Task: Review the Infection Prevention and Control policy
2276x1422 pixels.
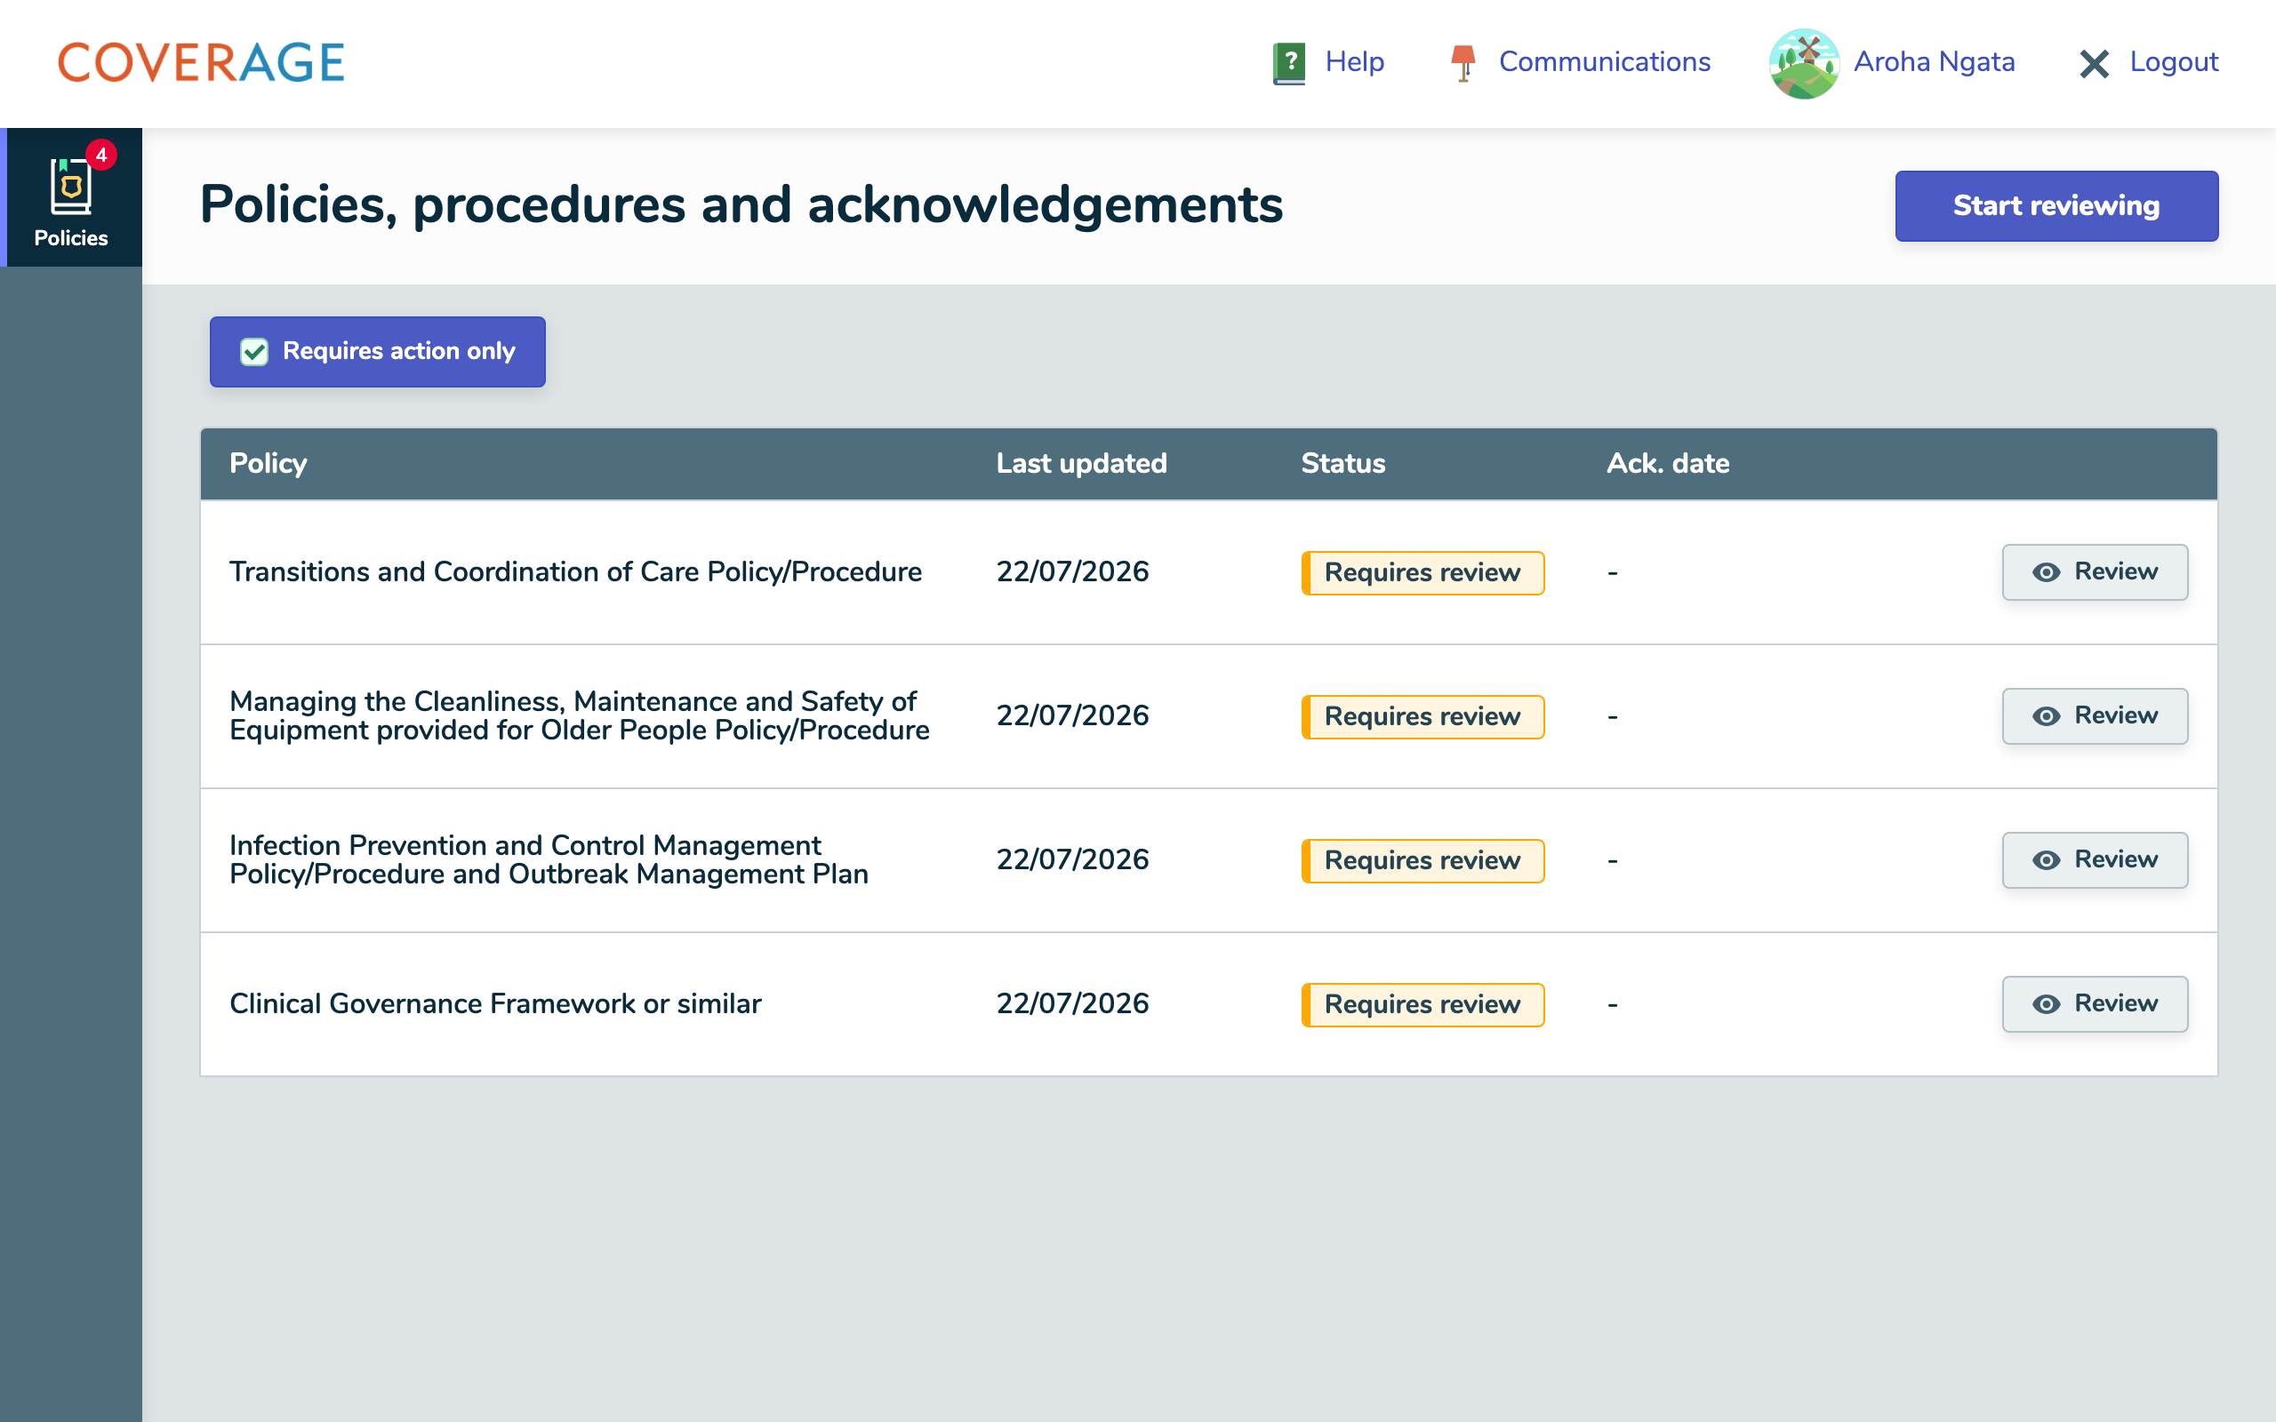Action: [2095, 859]
